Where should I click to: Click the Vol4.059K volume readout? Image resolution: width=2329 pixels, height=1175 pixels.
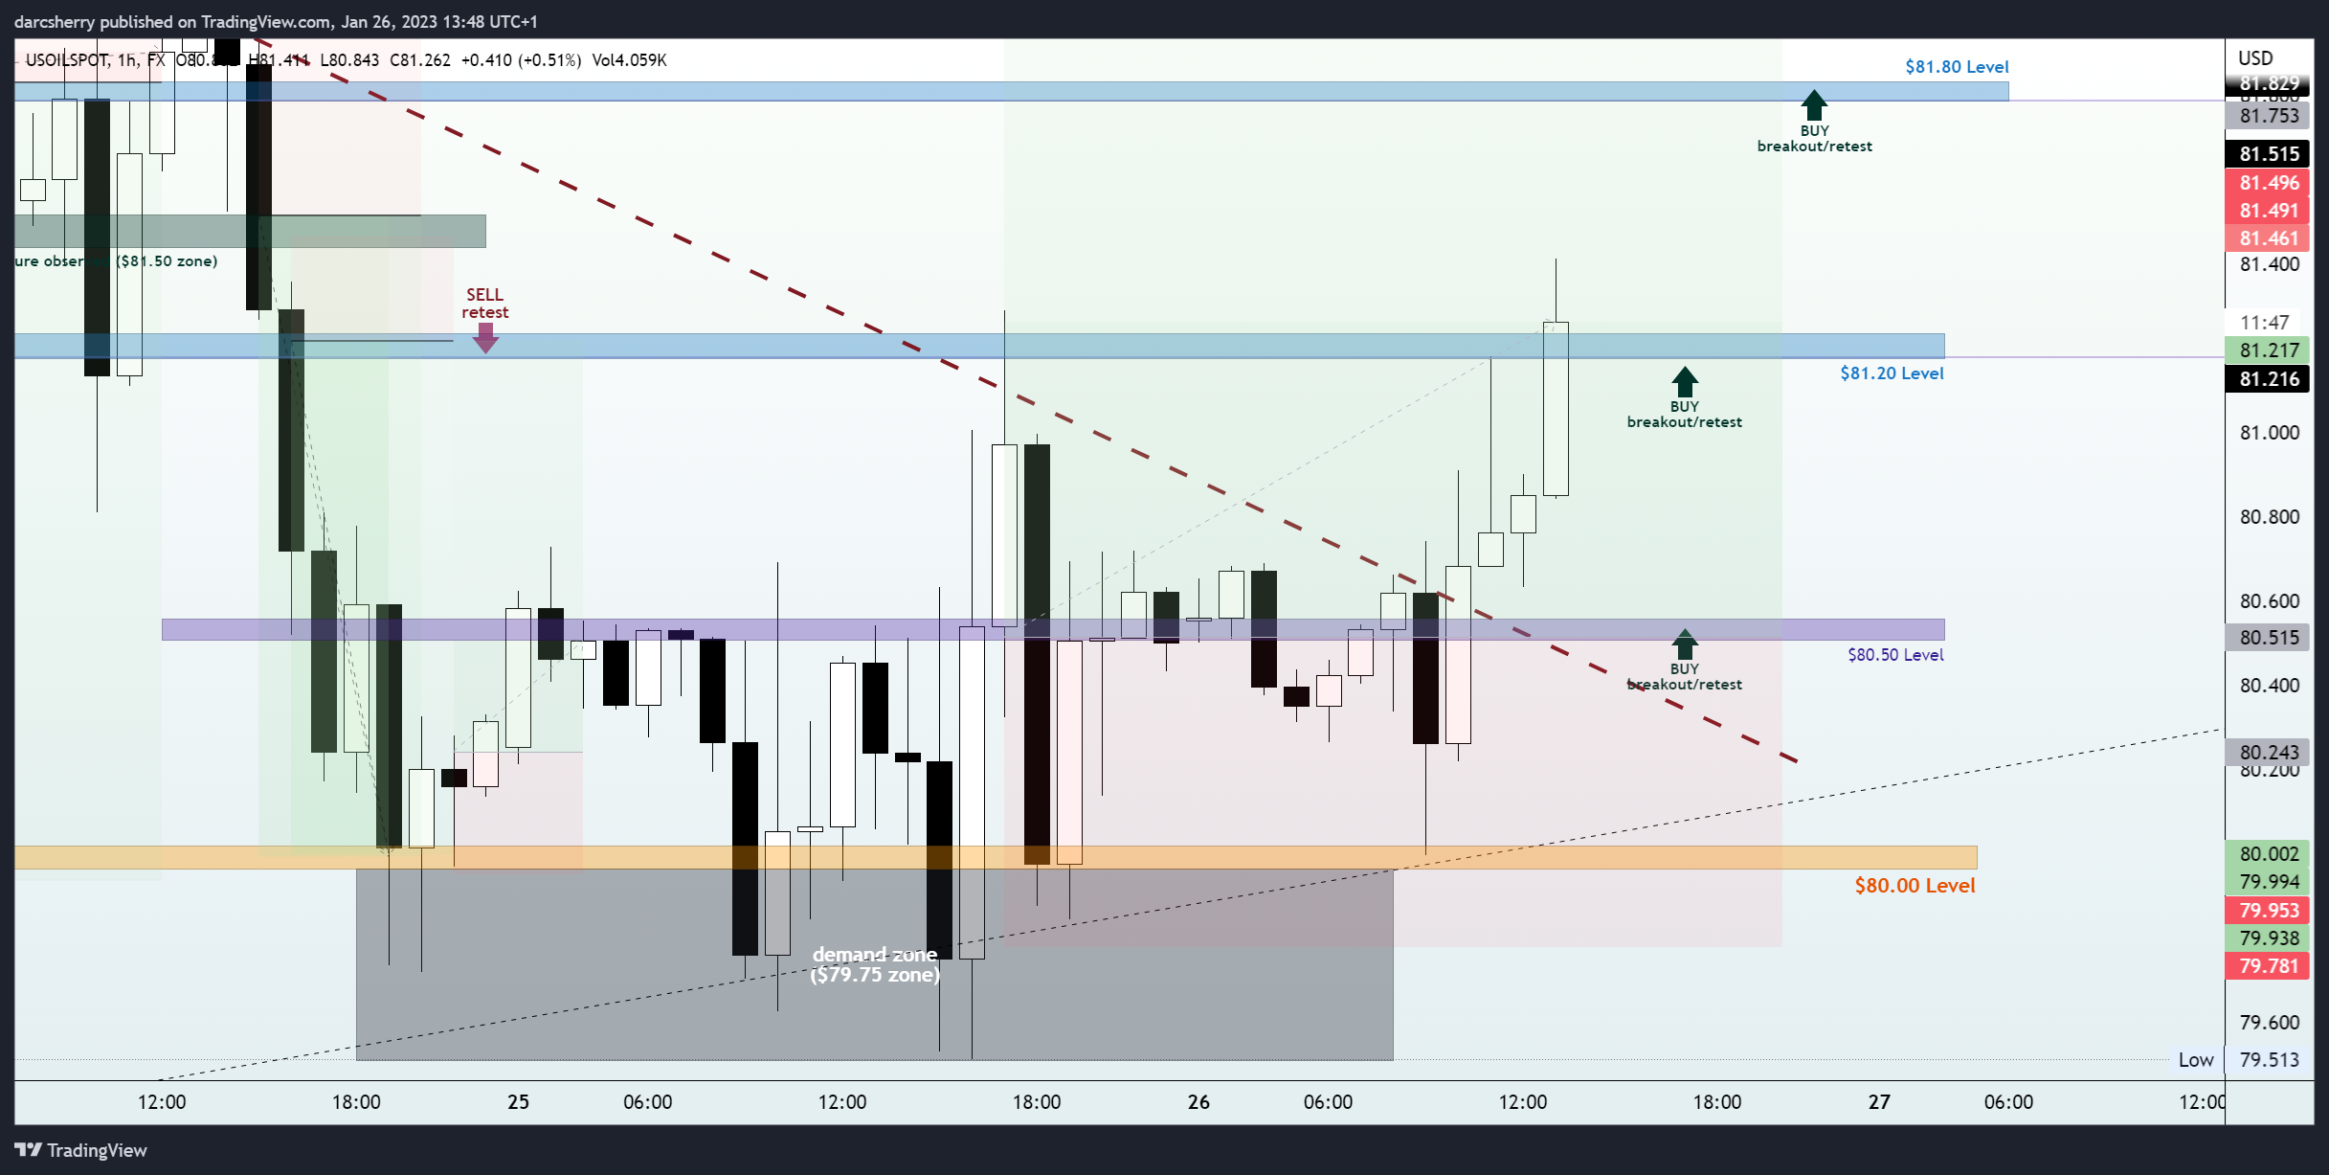629,59
